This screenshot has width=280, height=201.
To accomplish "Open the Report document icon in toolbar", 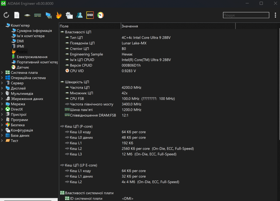I will point(17,15).
